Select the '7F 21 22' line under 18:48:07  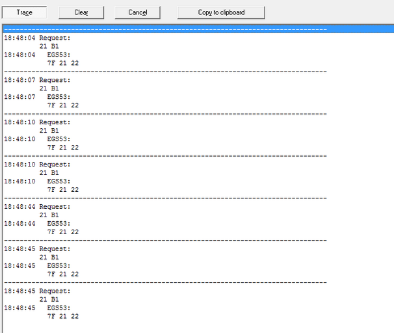(x=63, y=105)
